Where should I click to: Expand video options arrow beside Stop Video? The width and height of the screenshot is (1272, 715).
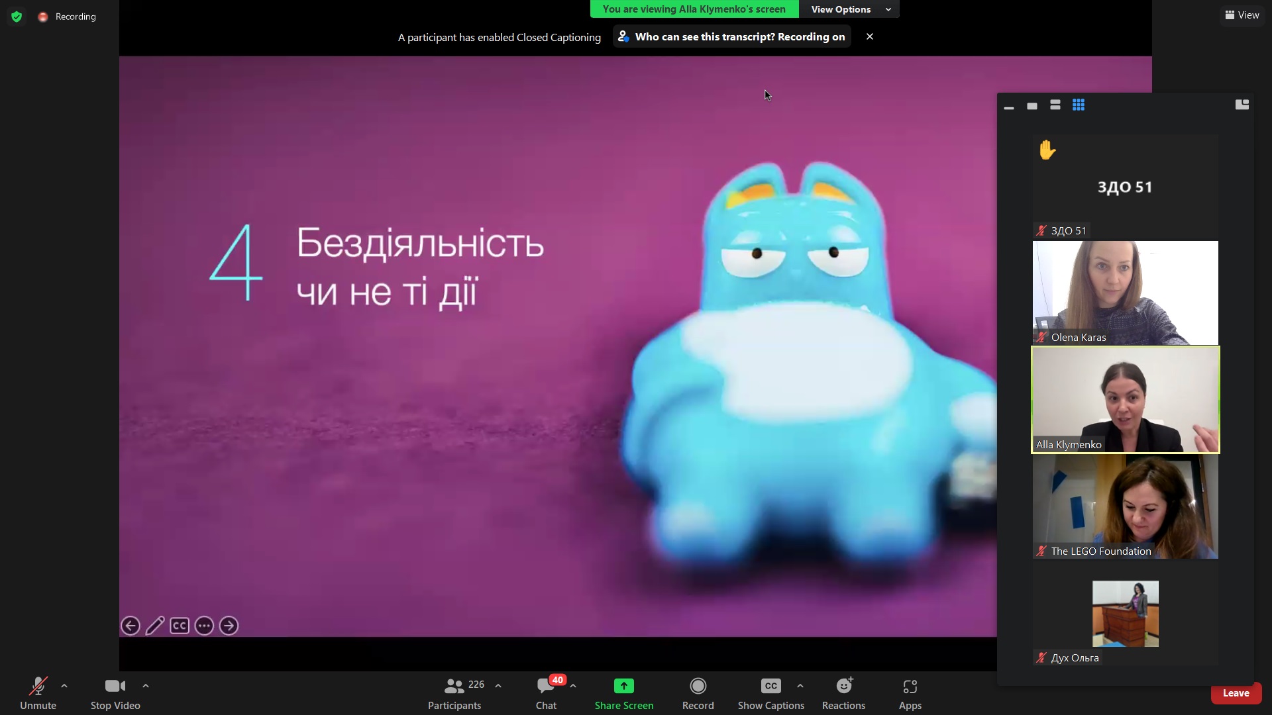[146, 686]
